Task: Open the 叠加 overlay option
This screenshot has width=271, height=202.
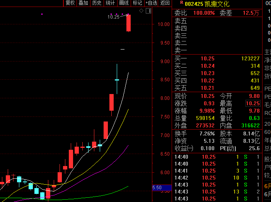Action: coord(84,3)
